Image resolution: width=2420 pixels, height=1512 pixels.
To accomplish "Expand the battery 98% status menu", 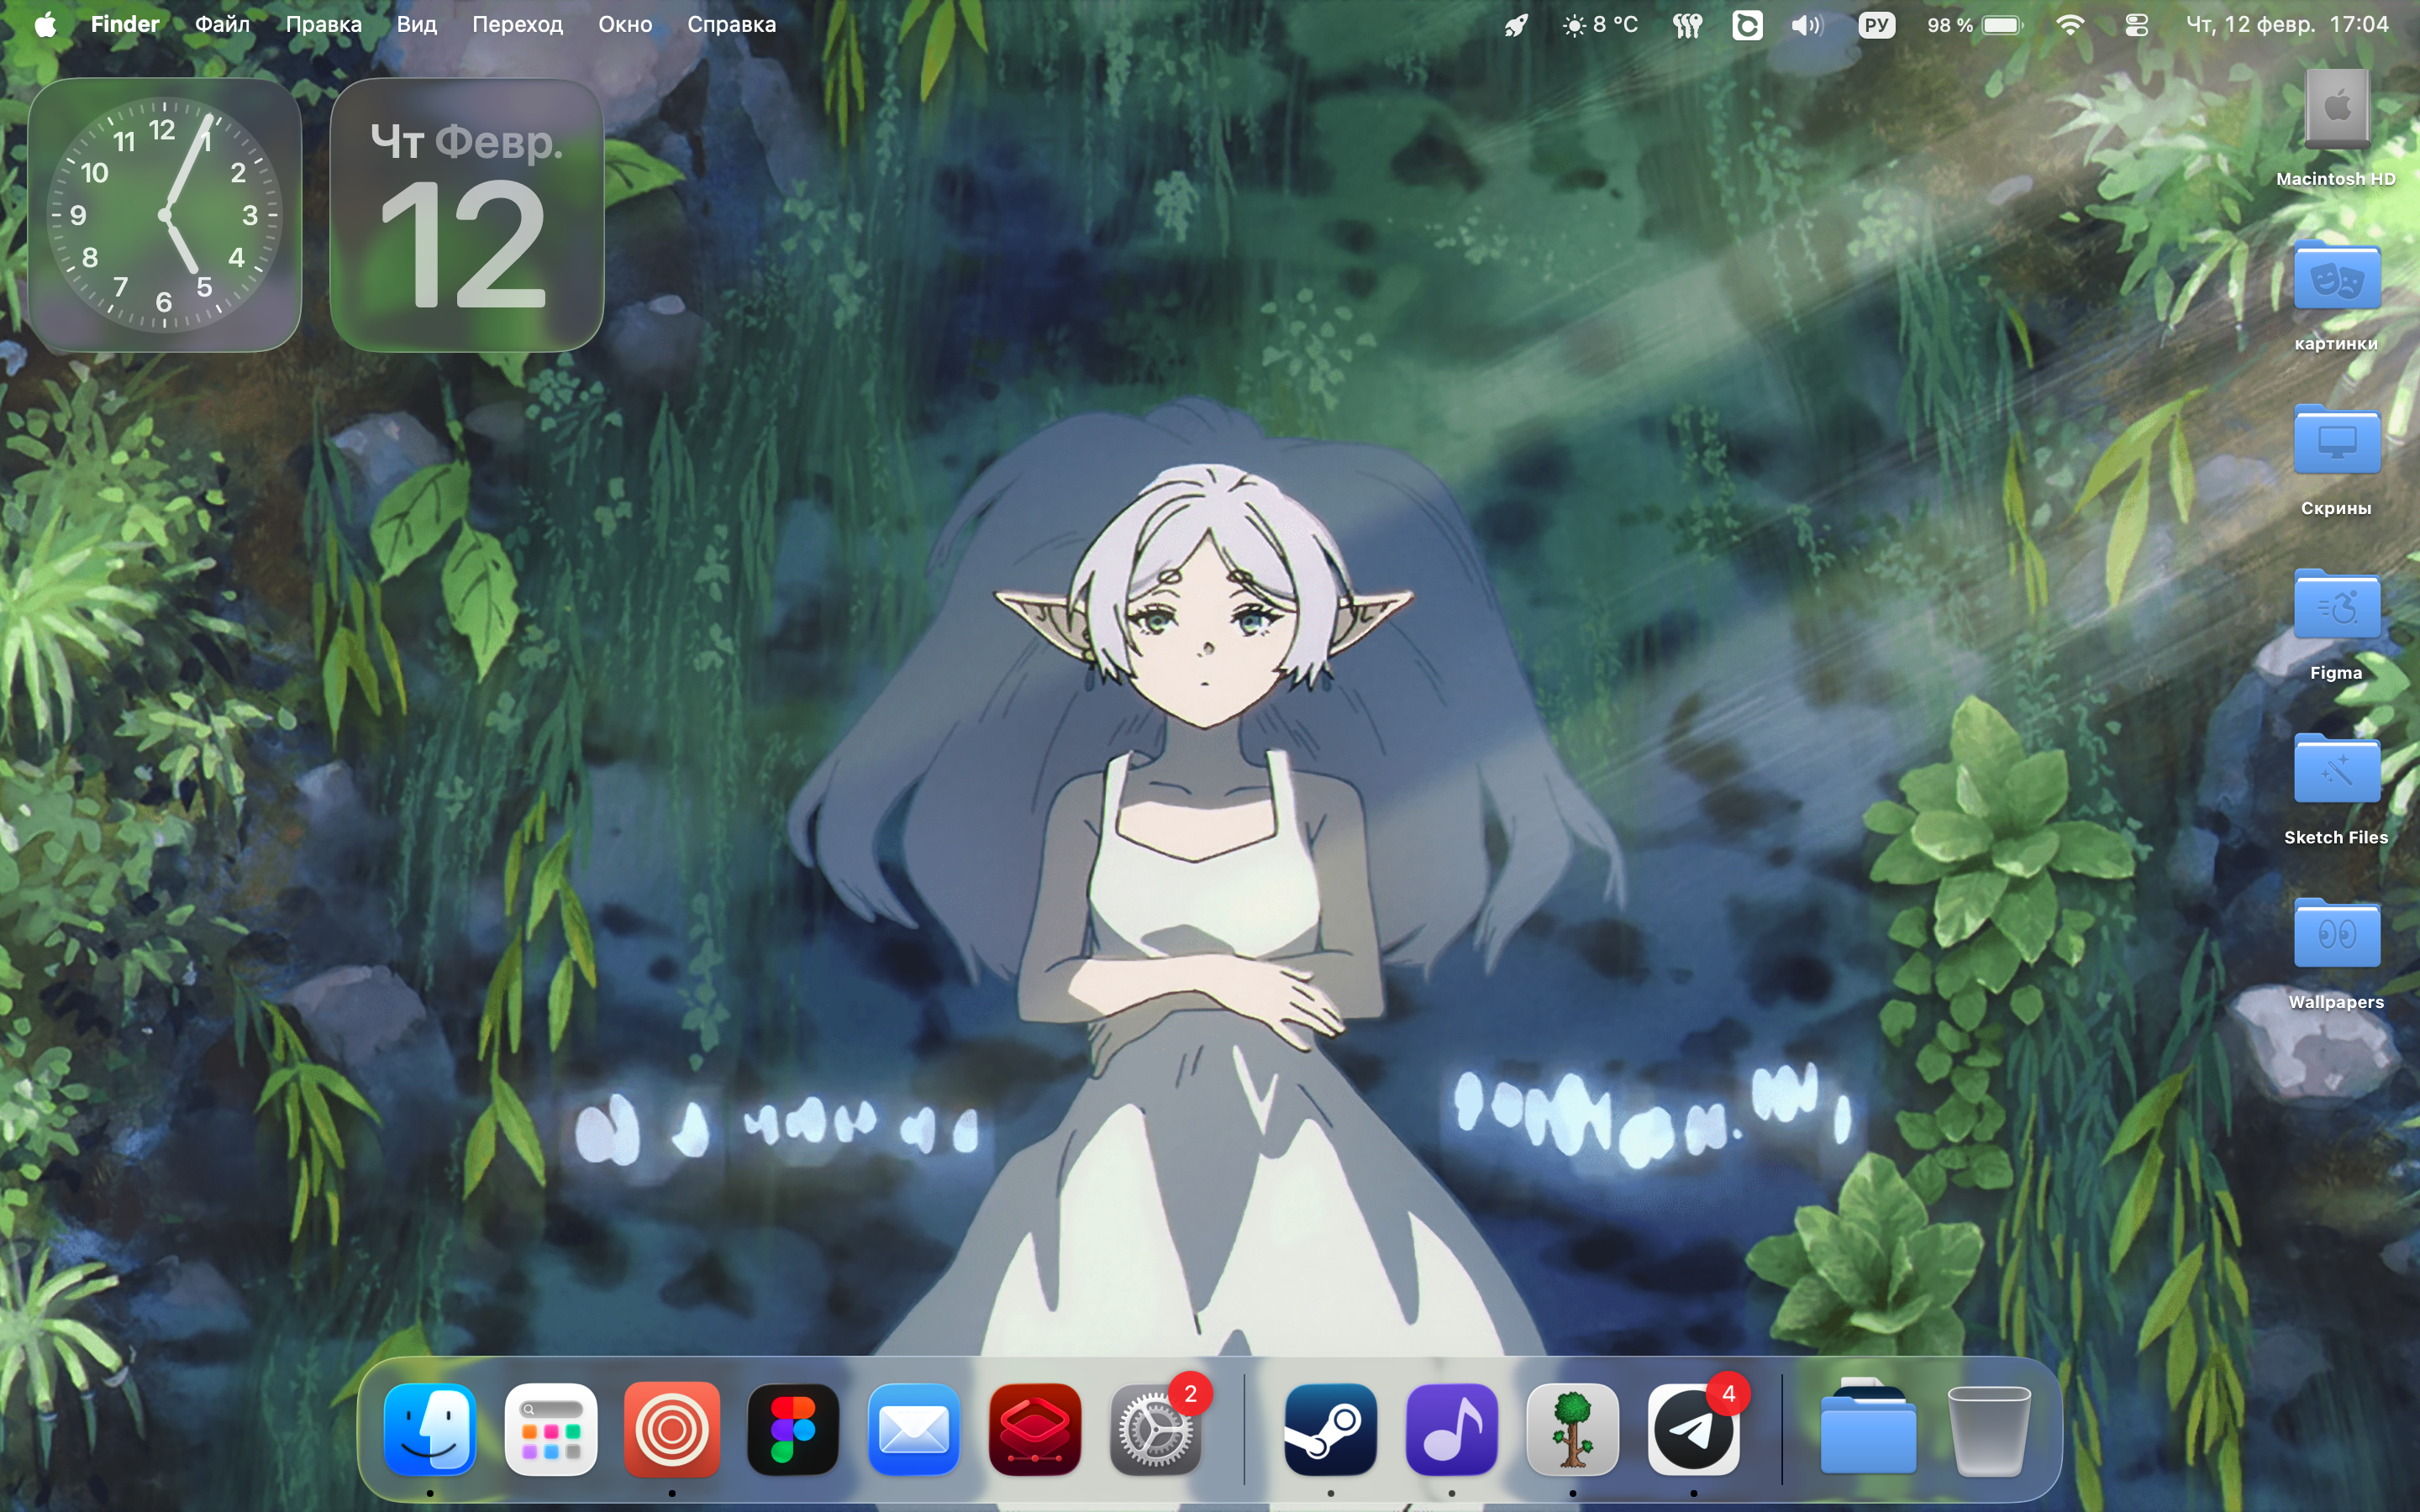I will click(1974, 25).
